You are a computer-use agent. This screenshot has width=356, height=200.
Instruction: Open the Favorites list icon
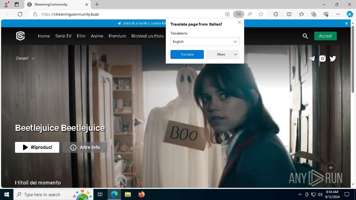[301, 14]
